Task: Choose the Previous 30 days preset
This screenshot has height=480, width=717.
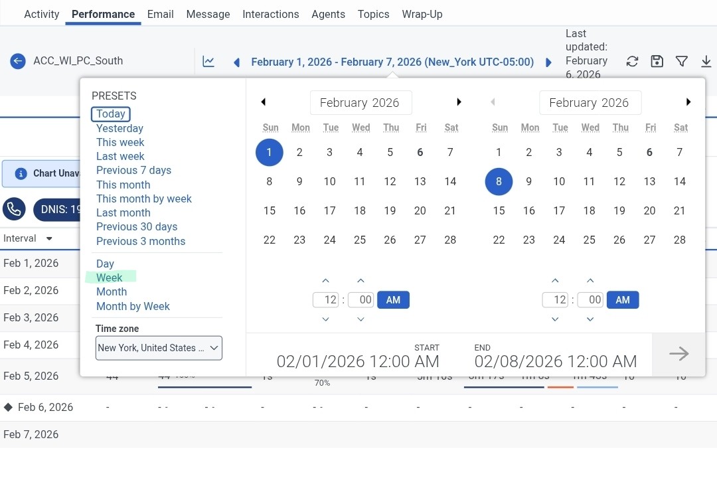Action: 137,226
